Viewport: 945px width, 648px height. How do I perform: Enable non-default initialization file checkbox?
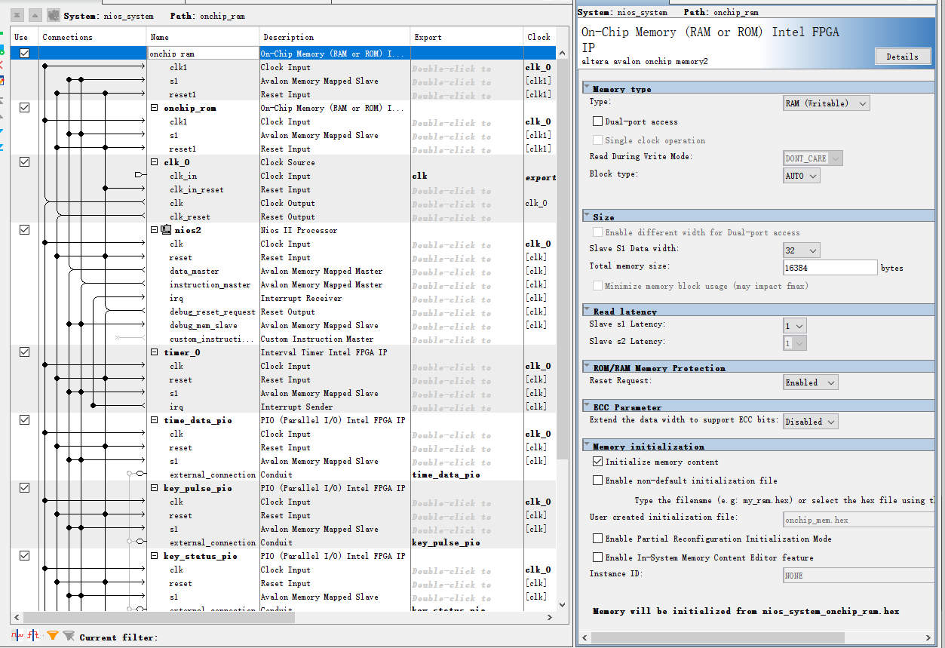coord(598,481)
